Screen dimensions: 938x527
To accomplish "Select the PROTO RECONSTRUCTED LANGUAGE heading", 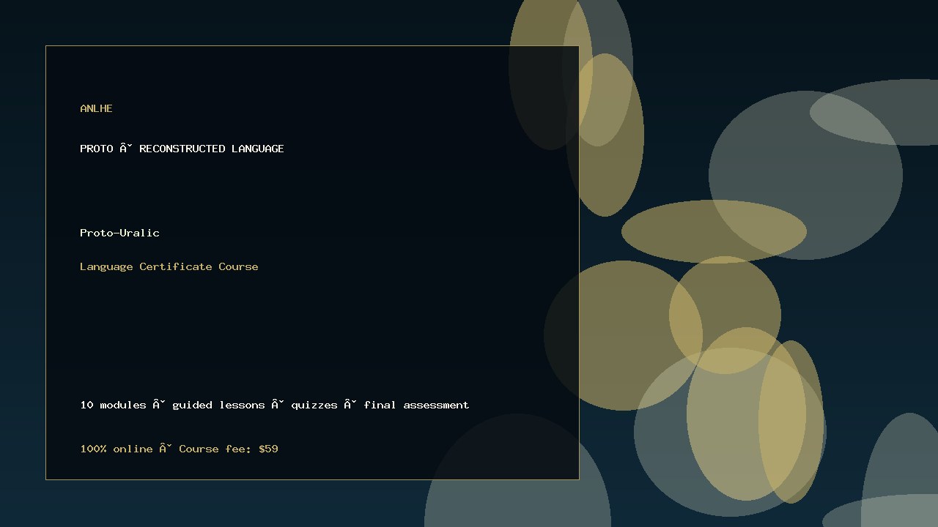I will click(x=182, y=149).
